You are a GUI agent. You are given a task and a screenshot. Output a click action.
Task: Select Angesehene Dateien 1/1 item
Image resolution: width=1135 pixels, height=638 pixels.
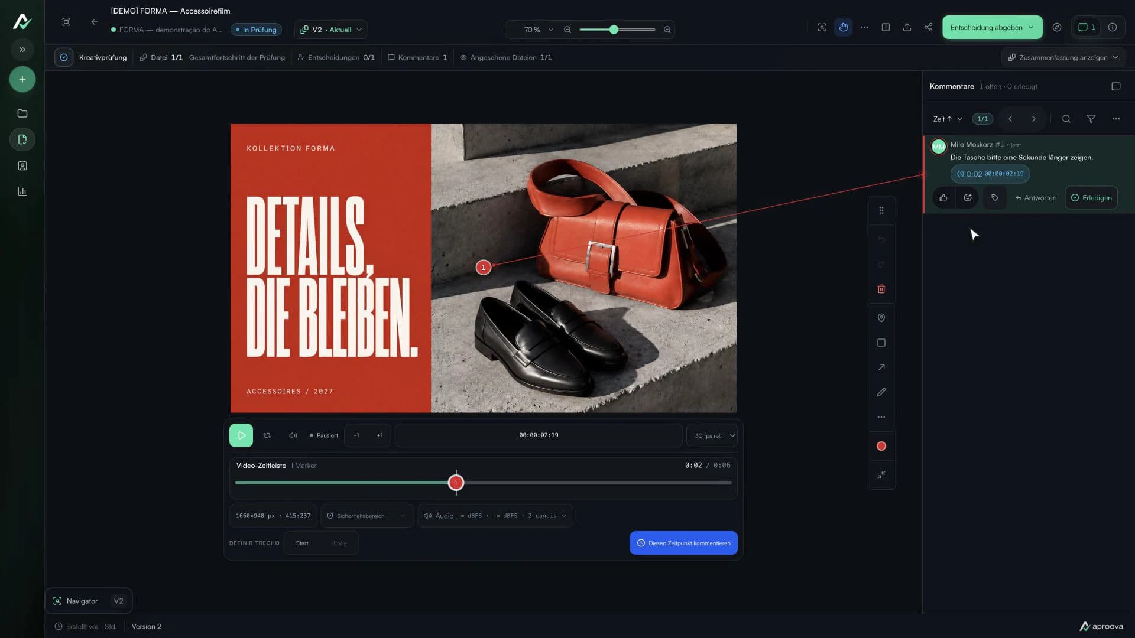506,57
